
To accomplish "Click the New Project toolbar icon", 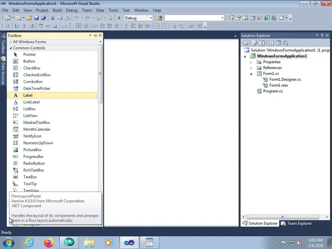I will [8, 18].
